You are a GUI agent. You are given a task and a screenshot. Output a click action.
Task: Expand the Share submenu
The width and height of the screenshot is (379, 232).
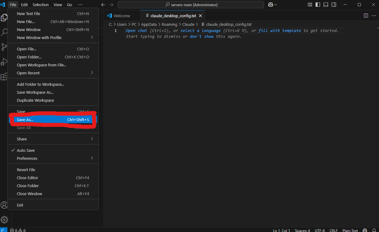(x=53, y=139)
